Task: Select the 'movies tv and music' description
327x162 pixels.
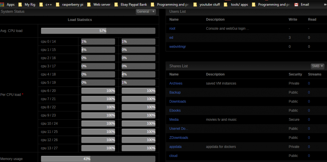Action: [221, 119]
